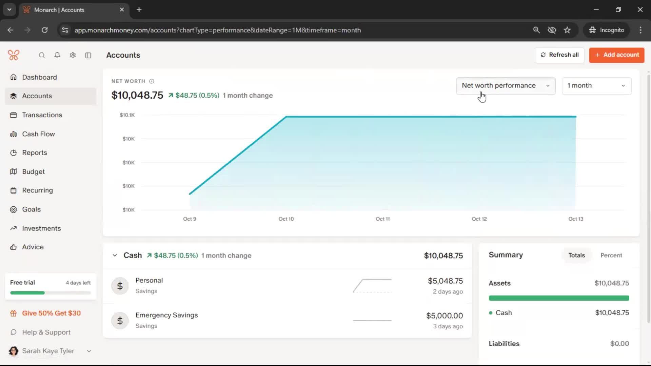
Task: Bookmark the page with the star icon
Action: [567, 30]
